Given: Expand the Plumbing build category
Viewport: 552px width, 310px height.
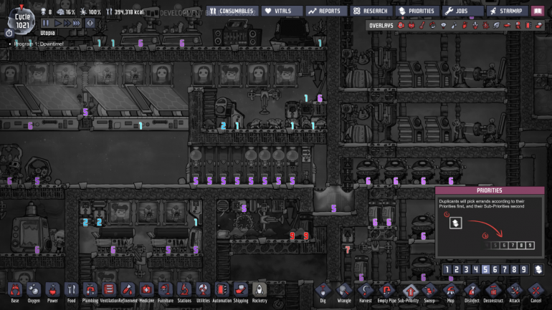Looking at the screenshot, I should [x=90, y=291].
